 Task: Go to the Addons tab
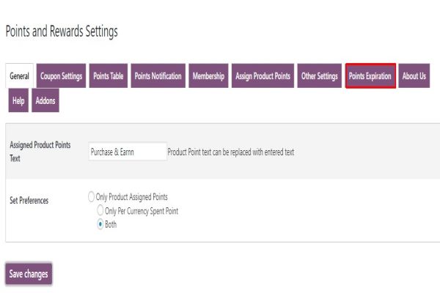coord(45,100)
